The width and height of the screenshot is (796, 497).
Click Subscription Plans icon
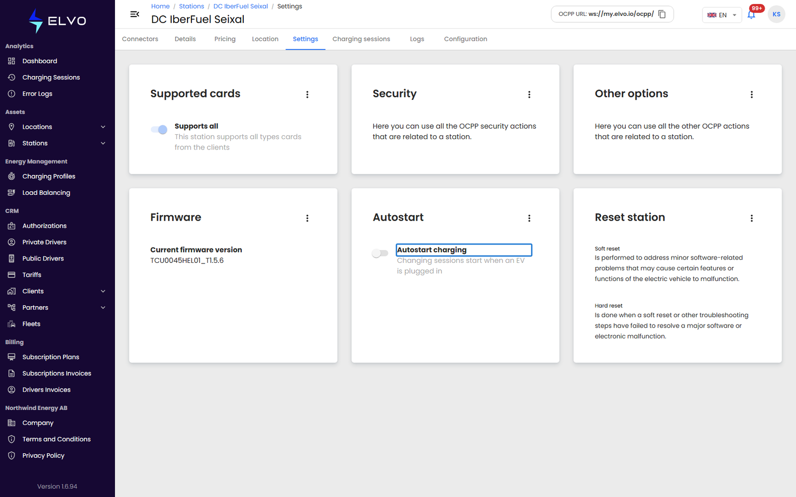coord(11,357)
